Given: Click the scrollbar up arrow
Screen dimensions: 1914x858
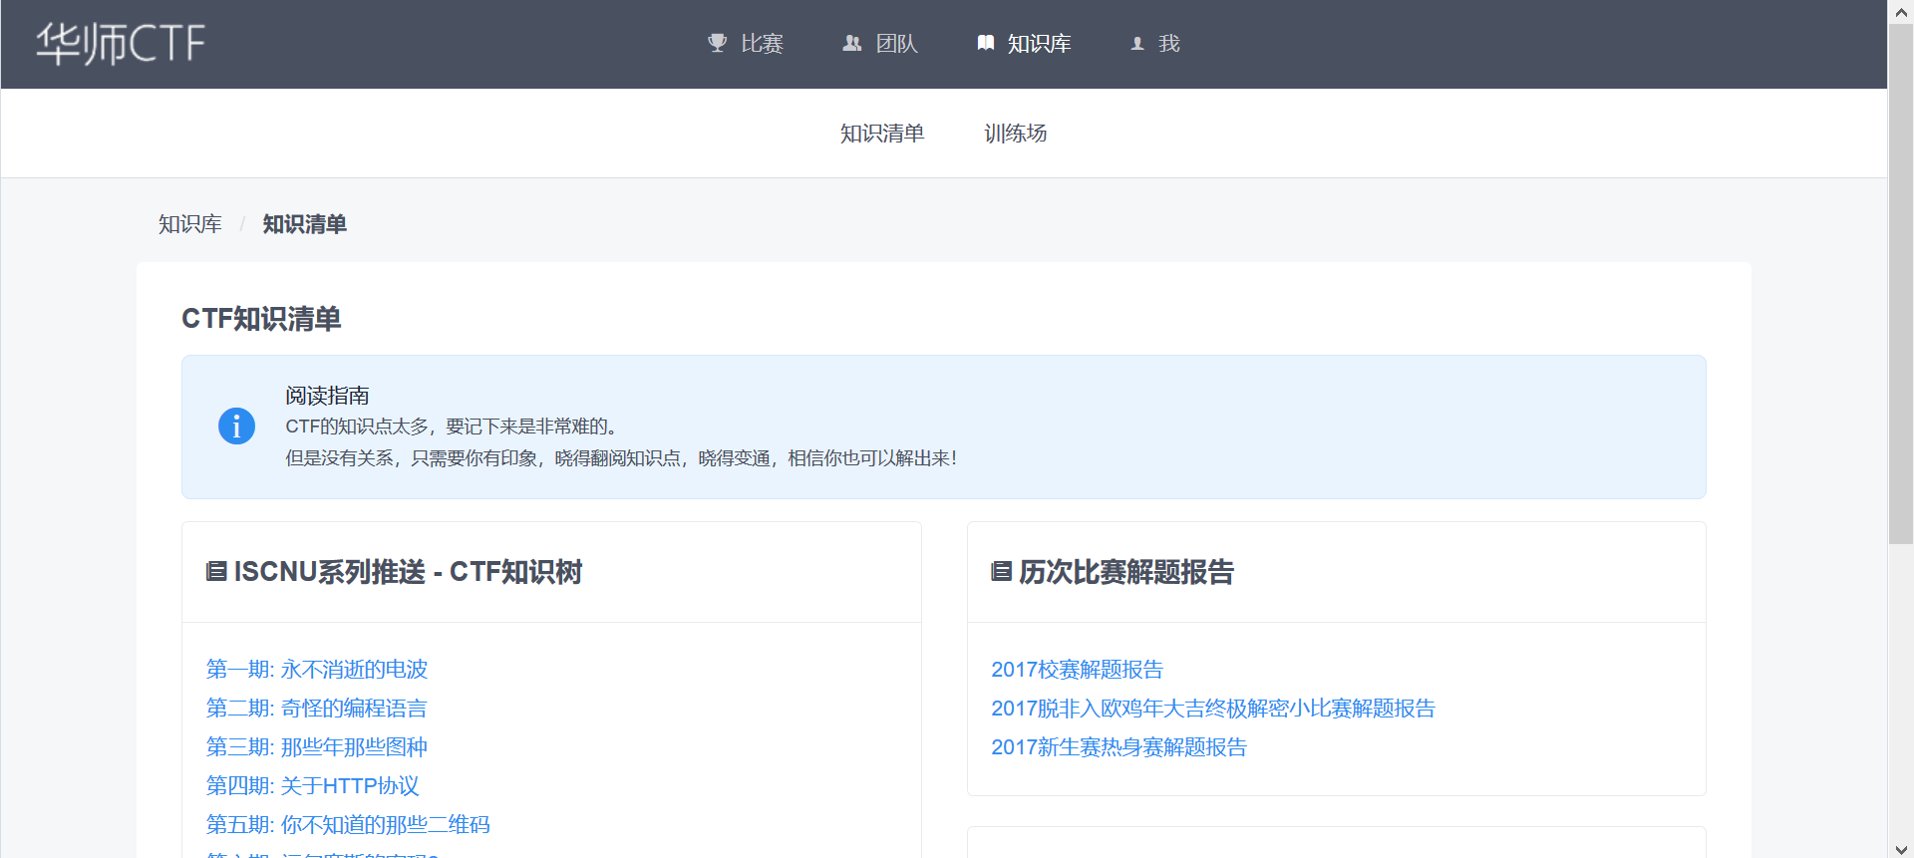Looking at the screenshot, I should coord(1901,11).
